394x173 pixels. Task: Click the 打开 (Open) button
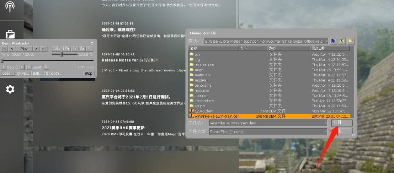[x=342, y=123]
